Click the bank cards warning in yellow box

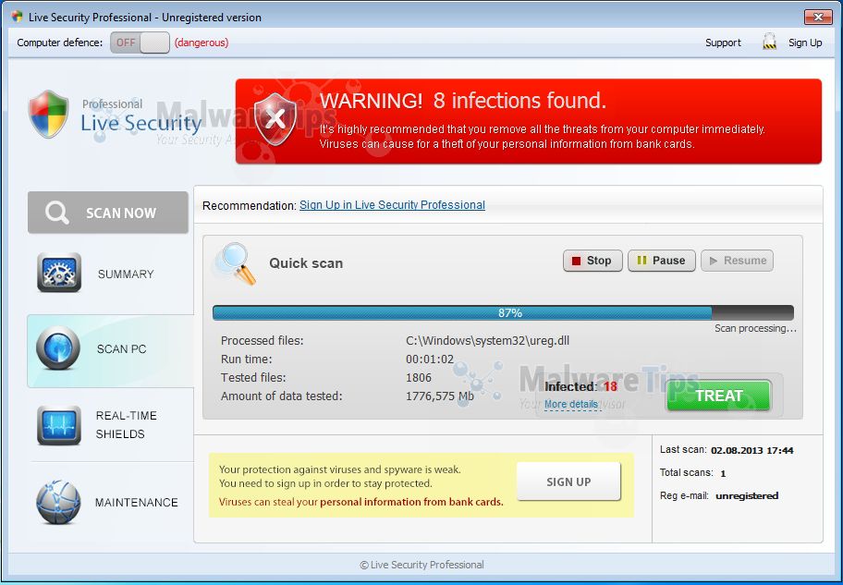360,502
